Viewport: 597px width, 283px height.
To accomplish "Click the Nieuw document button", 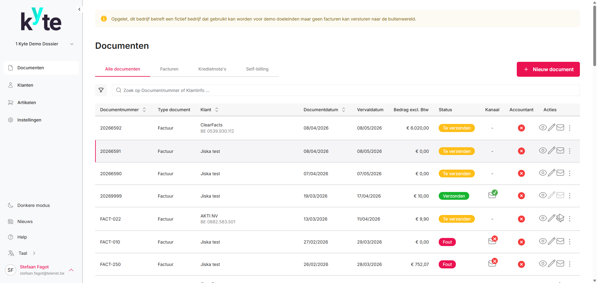I will pyautogui.click(x=548, y=69).
